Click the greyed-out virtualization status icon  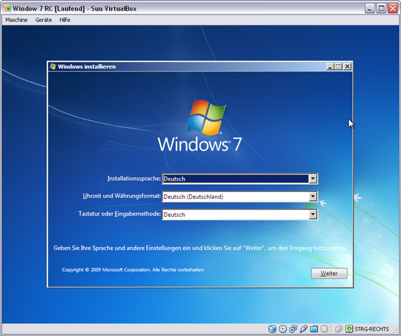coord(325,329)
